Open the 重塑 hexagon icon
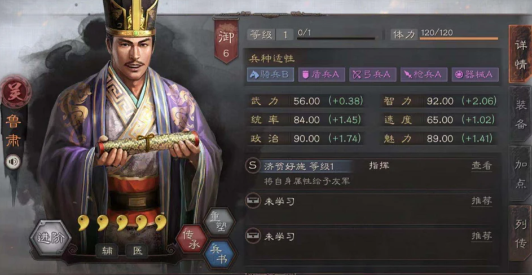The width and height of the screenshot is (532, 275). (x=219, y=222)
